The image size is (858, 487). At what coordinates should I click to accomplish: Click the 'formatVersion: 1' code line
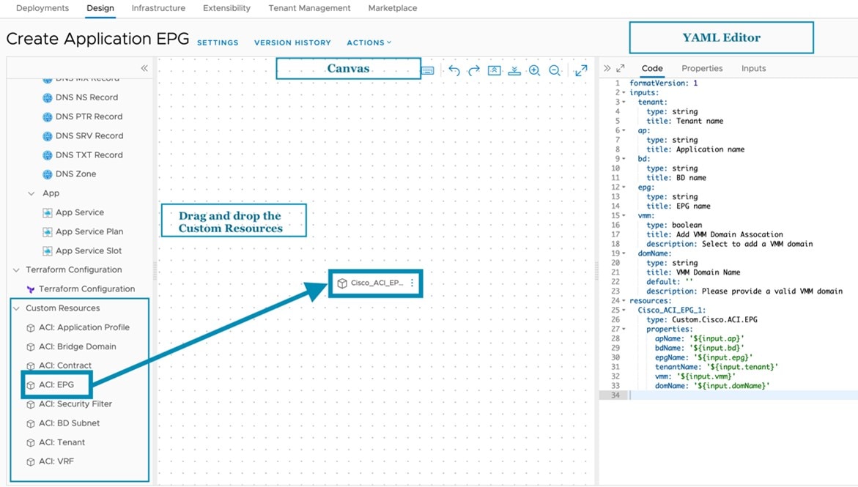pos(663,83)
